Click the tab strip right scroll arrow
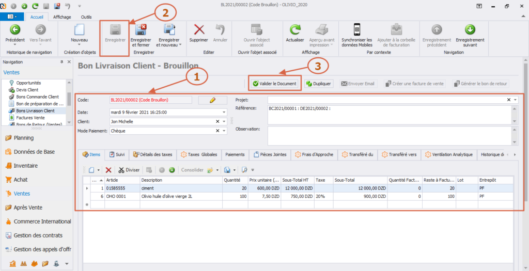 515,155
